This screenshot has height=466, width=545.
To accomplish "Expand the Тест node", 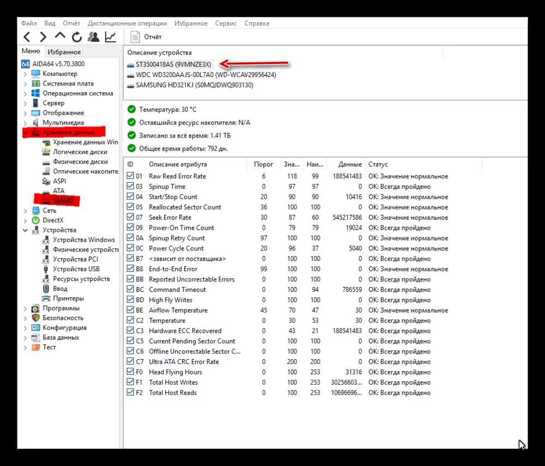I will pos(25,348).
